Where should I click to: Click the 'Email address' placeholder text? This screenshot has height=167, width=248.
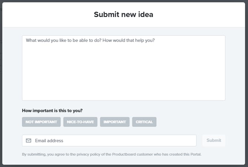tap(49, 140)
